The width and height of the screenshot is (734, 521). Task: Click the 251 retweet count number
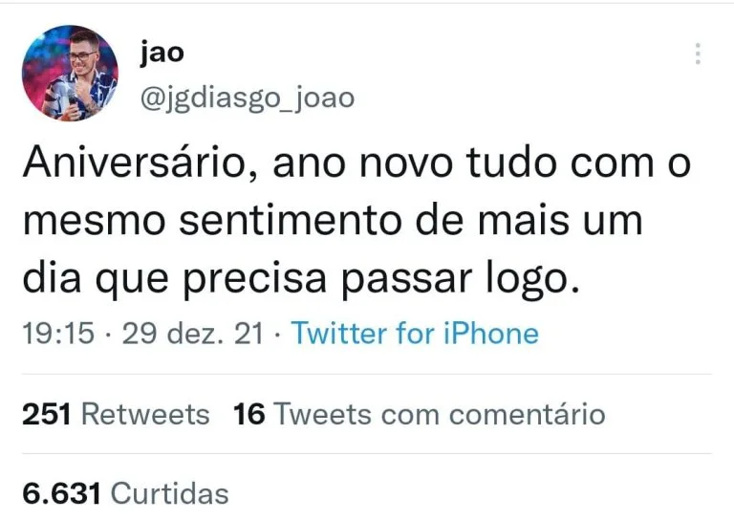[x=46, y=415]
